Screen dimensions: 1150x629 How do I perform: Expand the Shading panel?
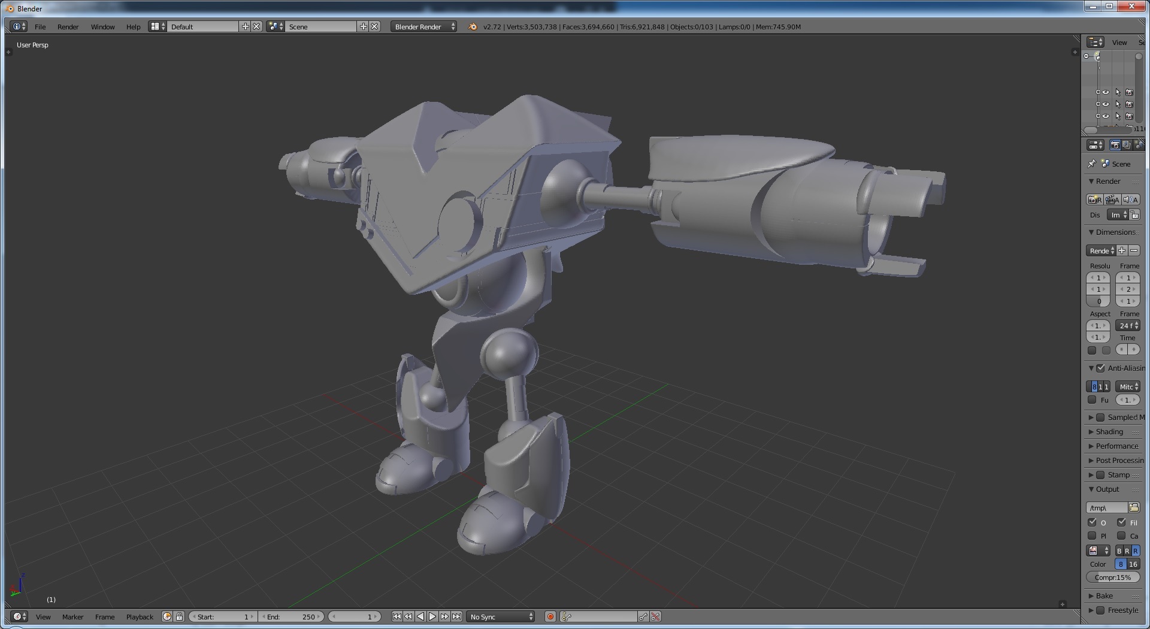[x=1091, y=431]
